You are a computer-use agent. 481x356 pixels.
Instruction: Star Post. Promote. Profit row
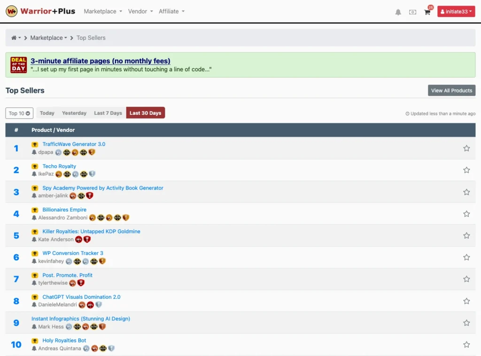pyautogui.click(x=466, y=279)
